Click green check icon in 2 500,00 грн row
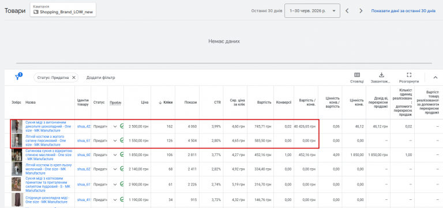The height and width of the screenshot is (208, 443). [122, 126]
